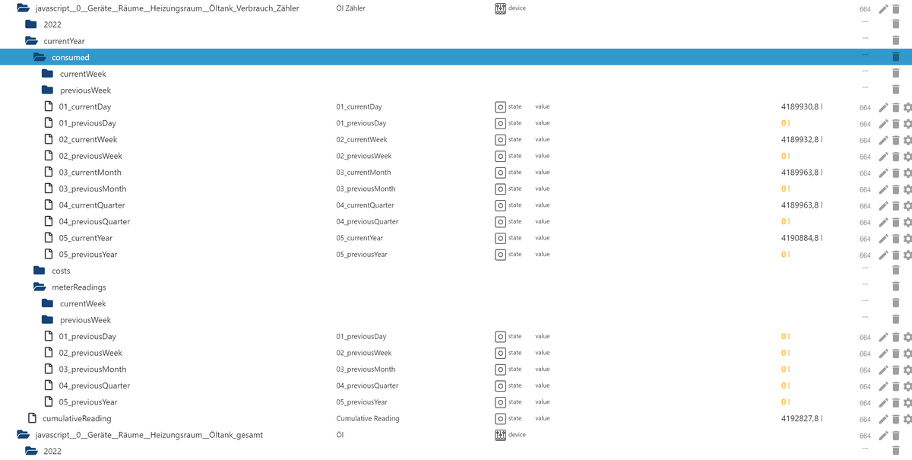Collapse the Öltank_Verbrauch_Zähler device folder
Viewport: 912px width, 460px height.
tap(23, 8)
